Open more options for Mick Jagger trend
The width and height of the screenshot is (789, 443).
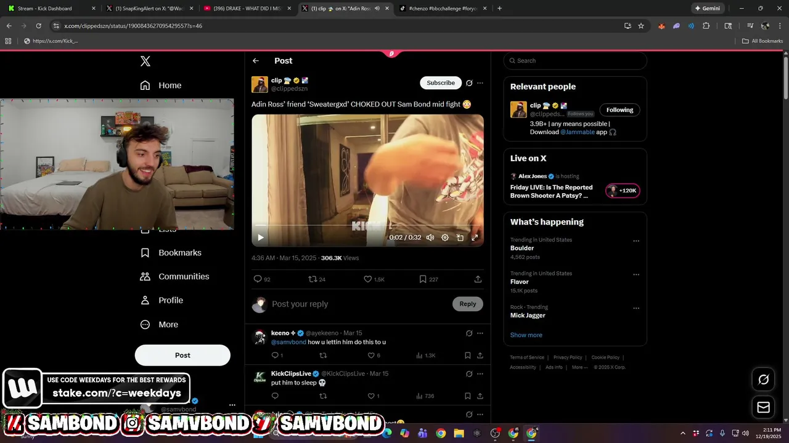(x=636, y=308)
